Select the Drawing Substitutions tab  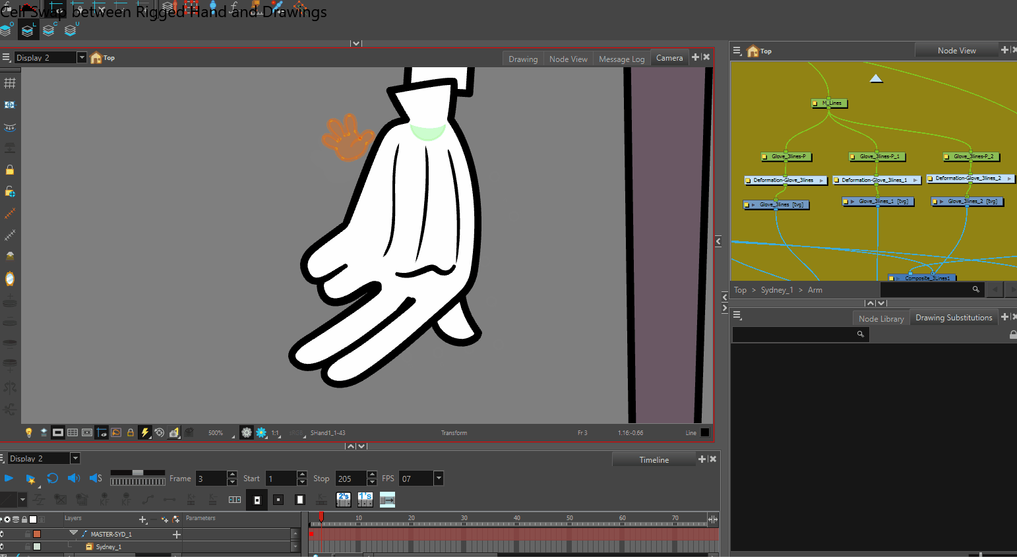click(954, 317)
